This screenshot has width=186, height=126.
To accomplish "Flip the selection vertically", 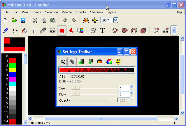I will coord(156,30).
